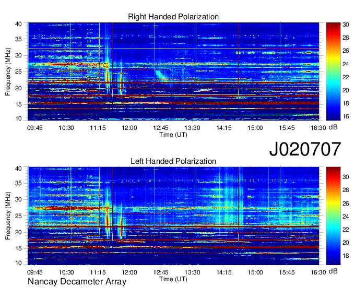The image size is (355, 288).
Task: Click 15 MHz tick on Left Handed frequency axis
Action: tap(18, 249)
